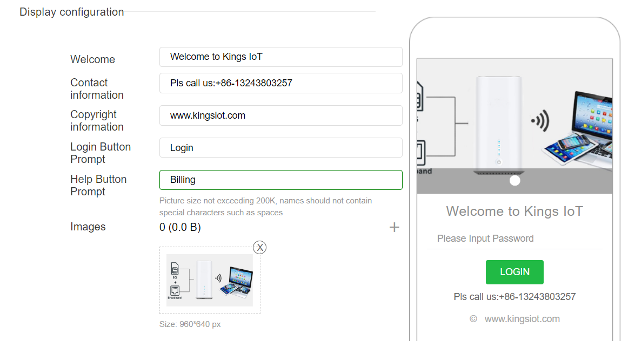Click the Contact information label
The height and width of the screenshot is (341, 635).
click(97, 88)
